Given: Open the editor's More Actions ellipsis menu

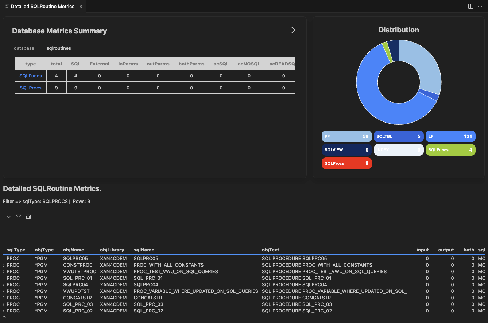Looking at the screenshot, I should click(x=480, y=7).
